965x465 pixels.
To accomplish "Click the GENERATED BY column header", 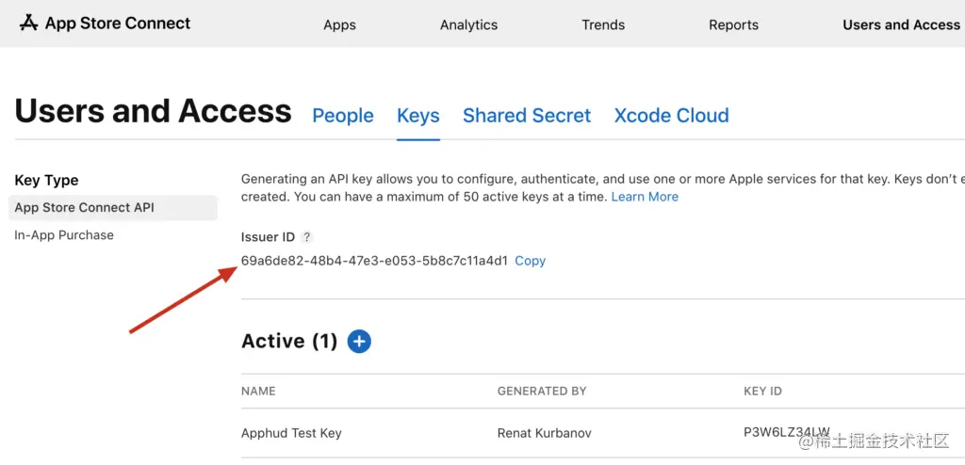I will (x=542, y=391).
